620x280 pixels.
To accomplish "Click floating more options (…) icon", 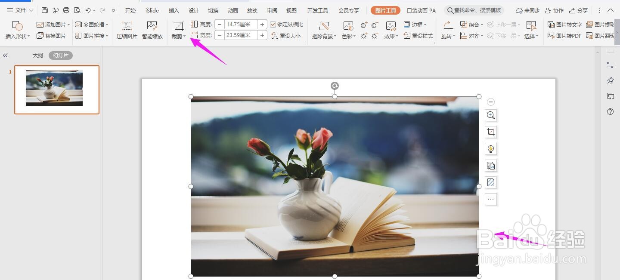I will [491, 199].
